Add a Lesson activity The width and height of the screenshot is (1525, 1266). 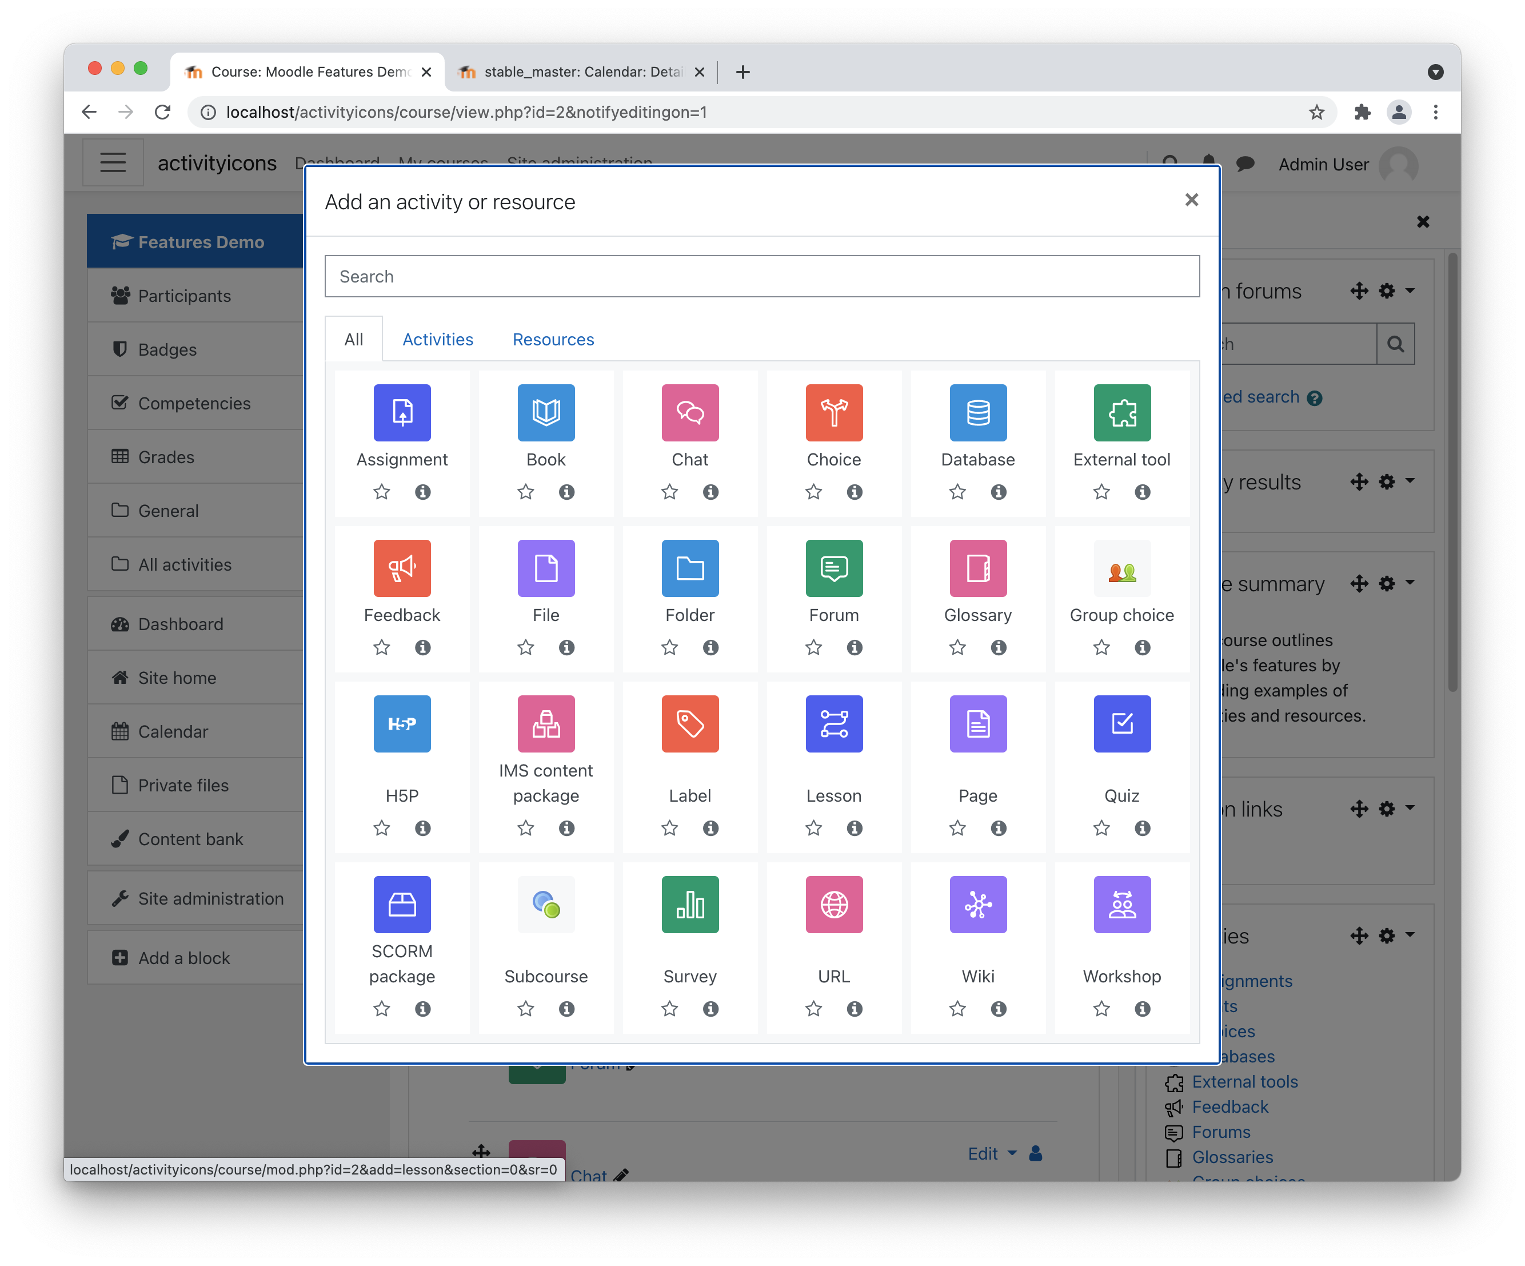834,723
